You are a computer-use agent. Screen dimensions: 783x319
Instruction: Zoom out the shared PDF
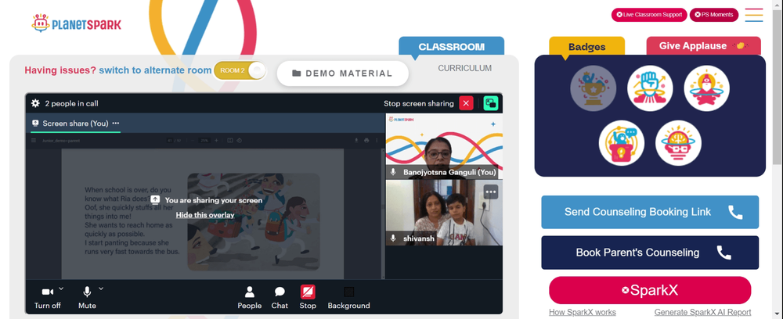point(193,141)
